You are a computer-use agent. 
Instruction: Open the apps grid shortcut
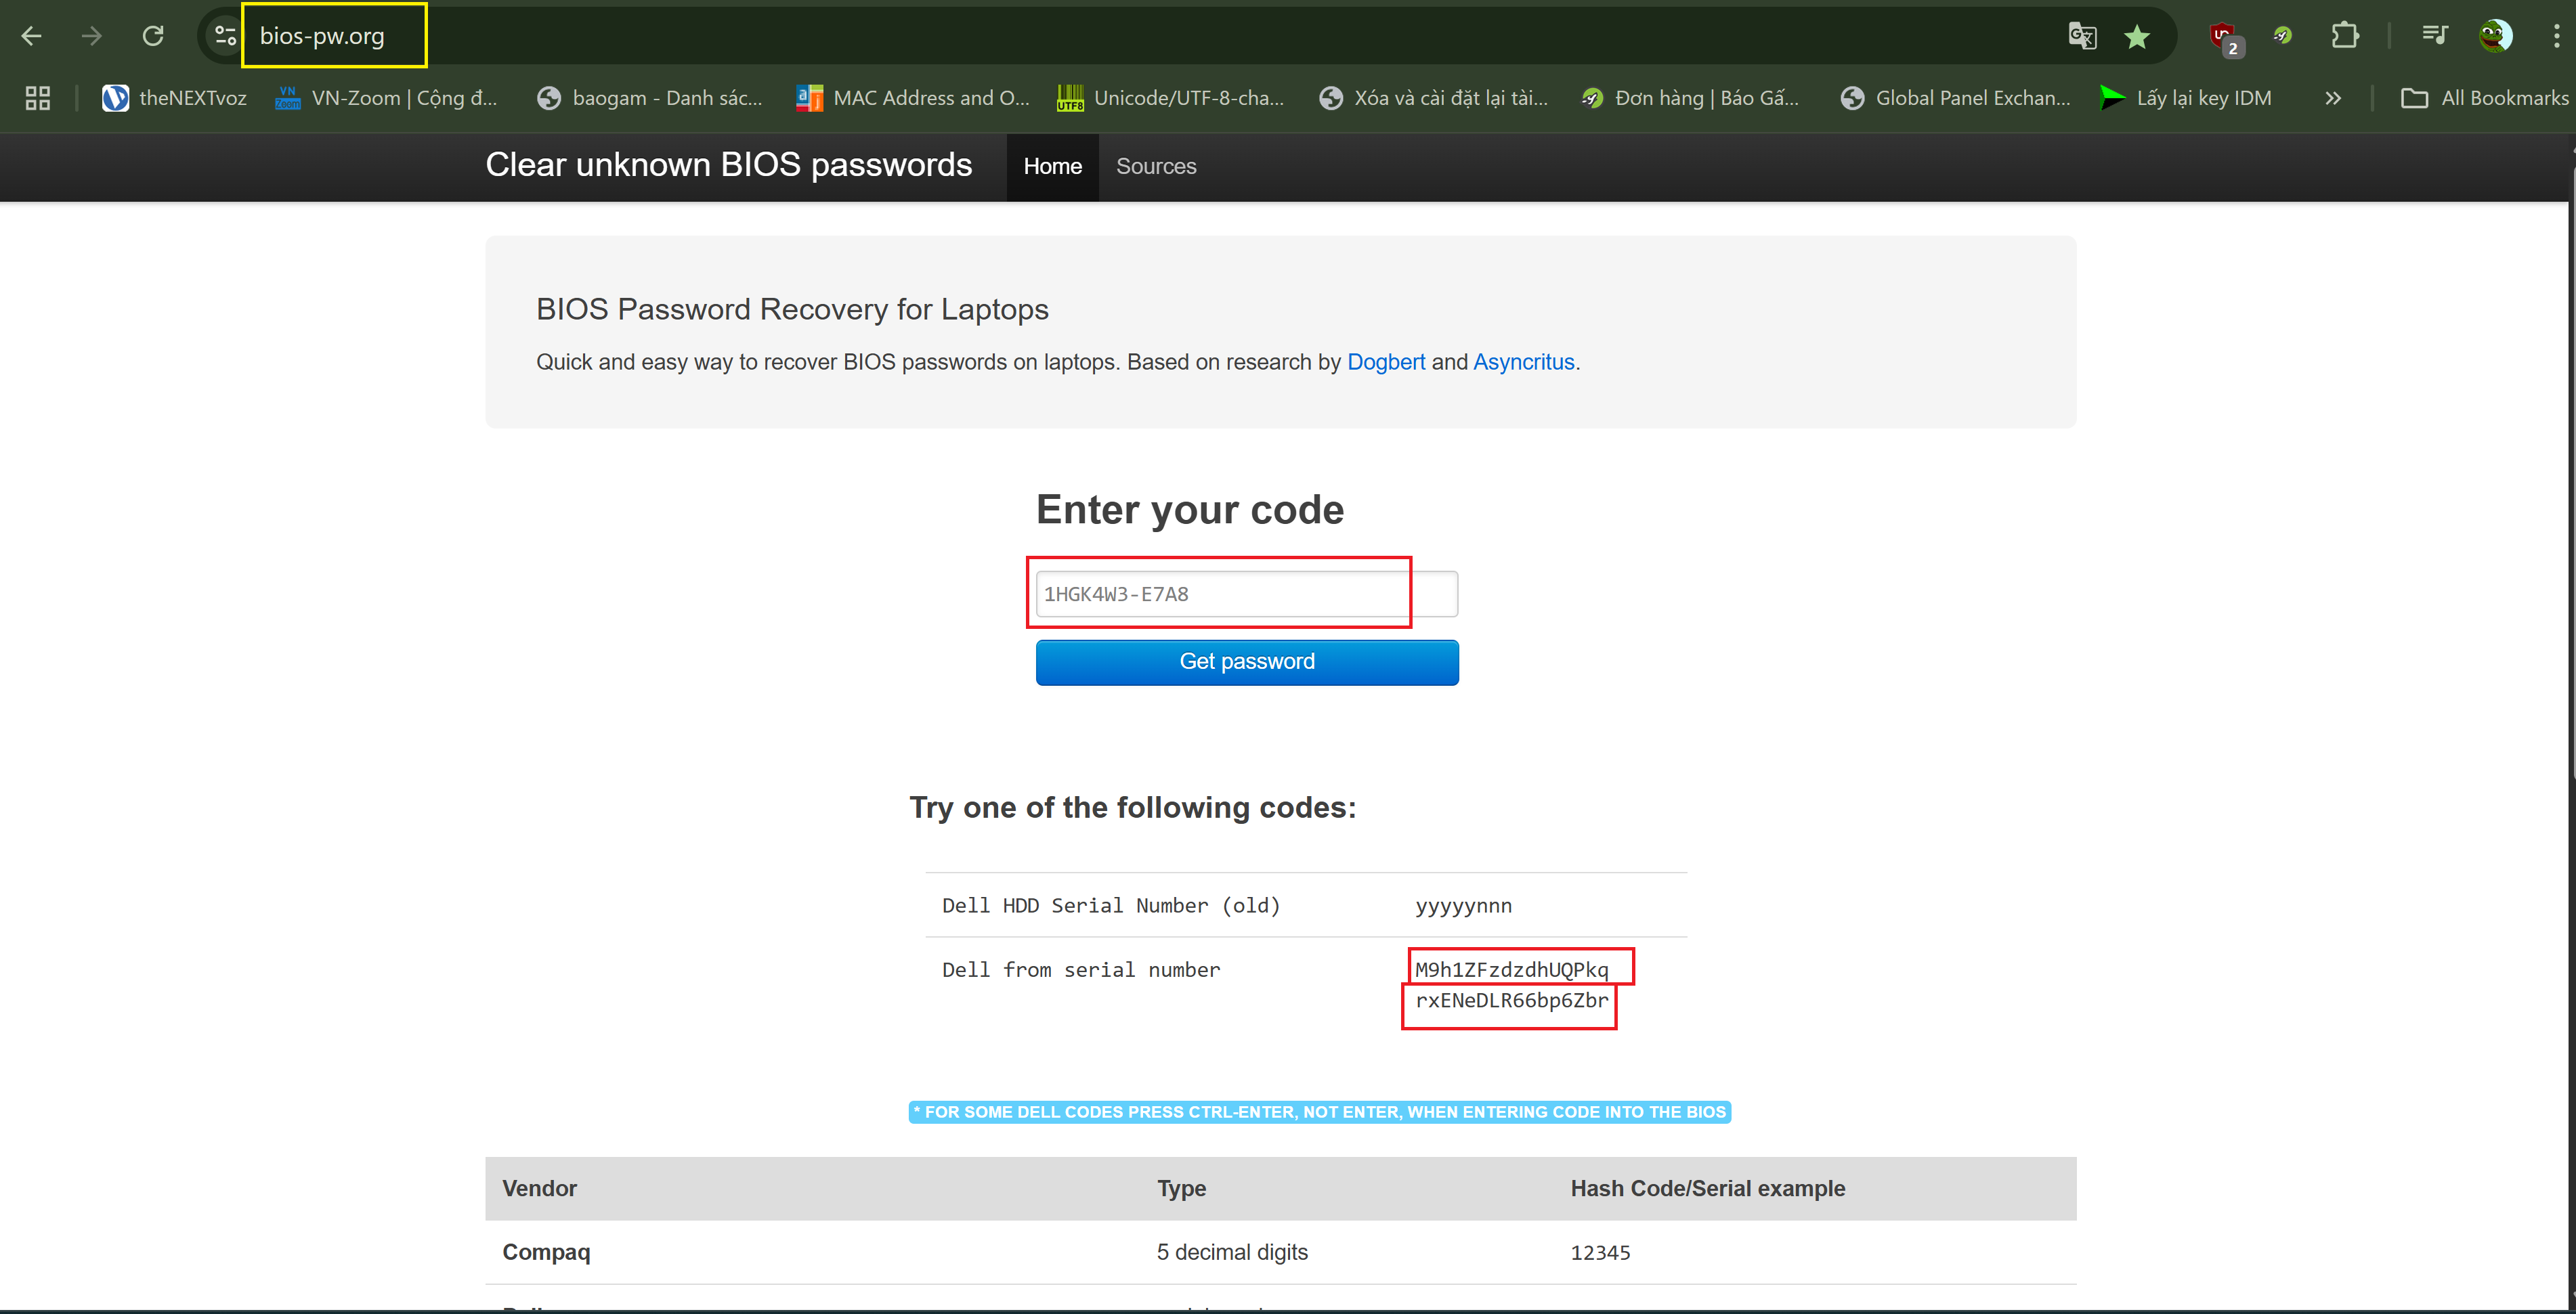click(38, 98)
